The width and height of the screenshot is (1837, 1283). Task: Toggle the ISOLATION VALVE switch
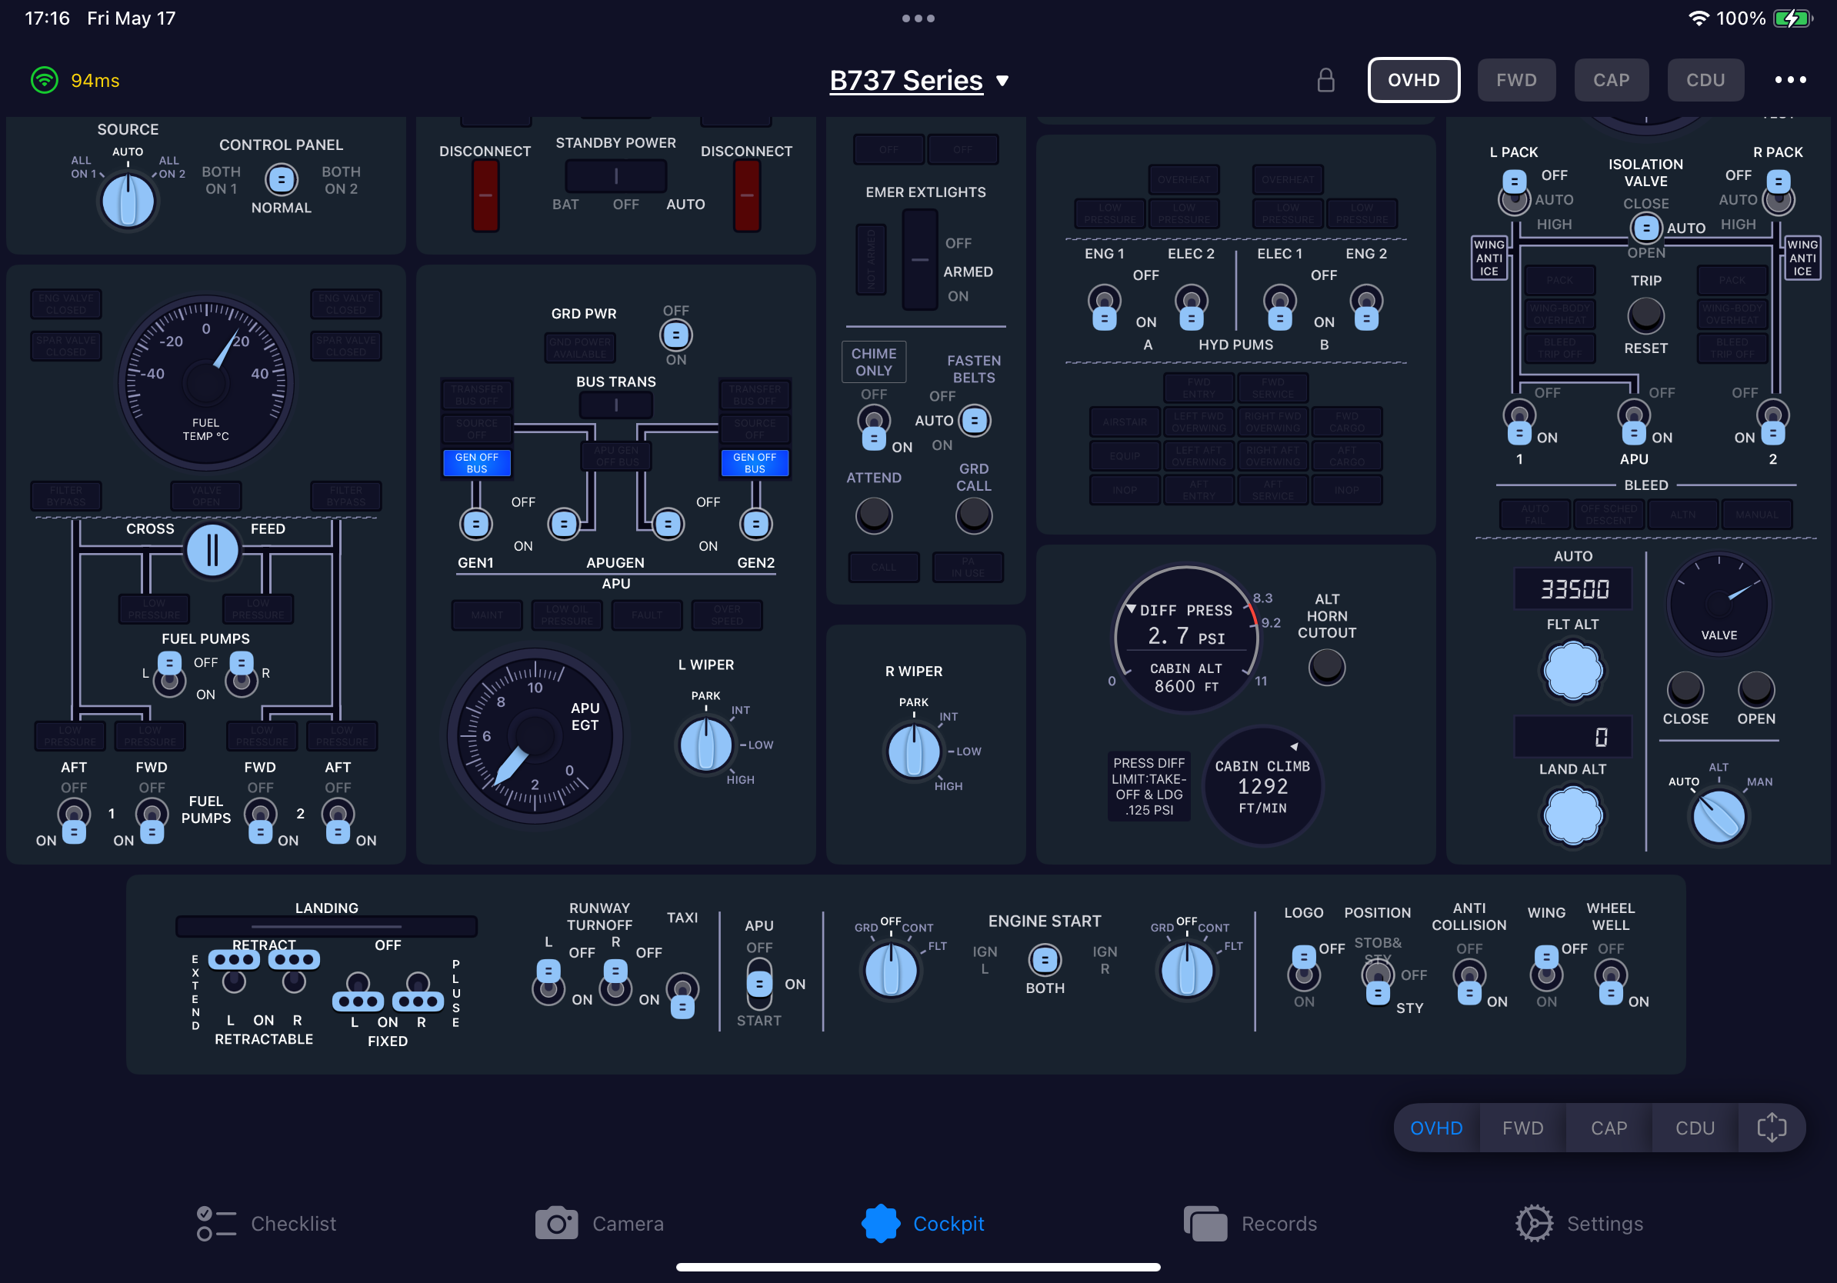[1645, 228]
